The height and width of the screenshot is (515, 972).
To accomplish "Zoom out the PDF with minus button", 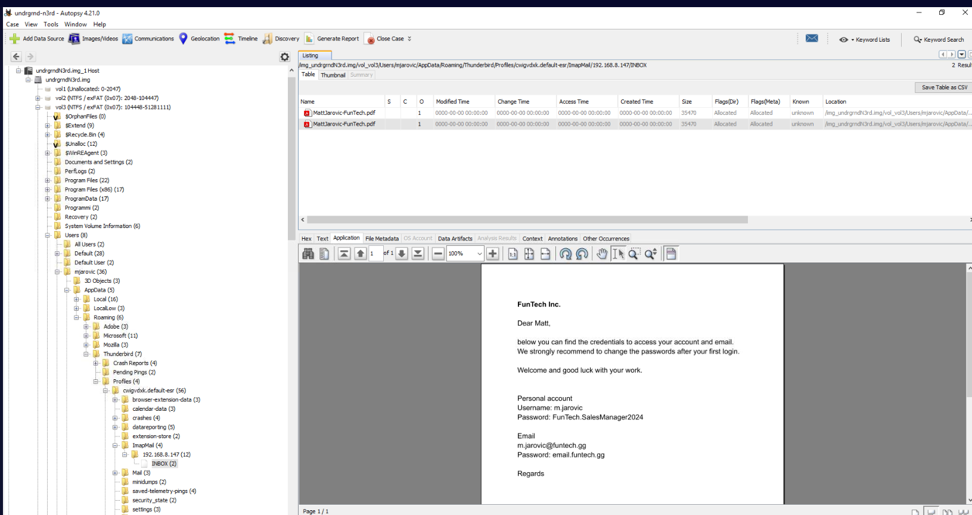I will [x=438, y=254].
